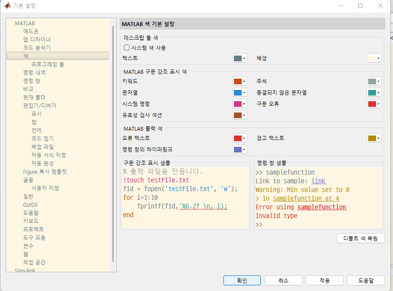
Task: Open the 종결되지 않은 문자열 color picker
Action: 374,93
